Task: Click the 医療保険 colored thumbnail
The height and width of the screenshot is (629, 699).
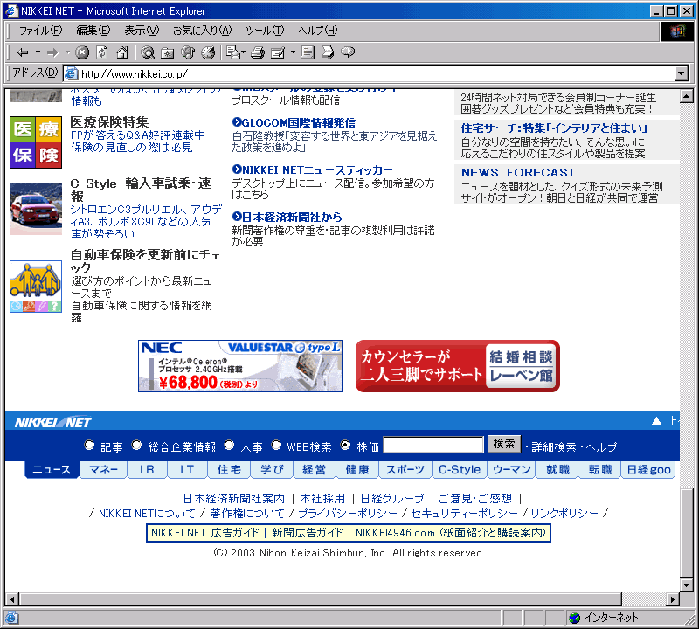Action: point(36,142)
